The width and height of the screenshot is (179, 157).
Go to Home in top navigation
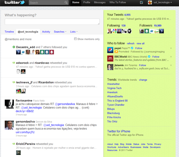(x=76, y=2)
